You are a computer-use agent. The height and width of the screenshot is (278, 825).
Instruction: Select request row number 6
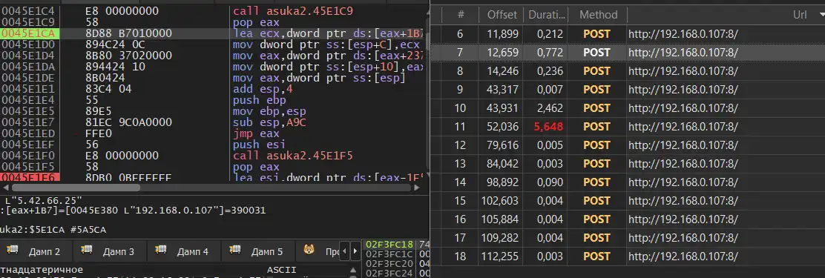click(x=461, y=34)
